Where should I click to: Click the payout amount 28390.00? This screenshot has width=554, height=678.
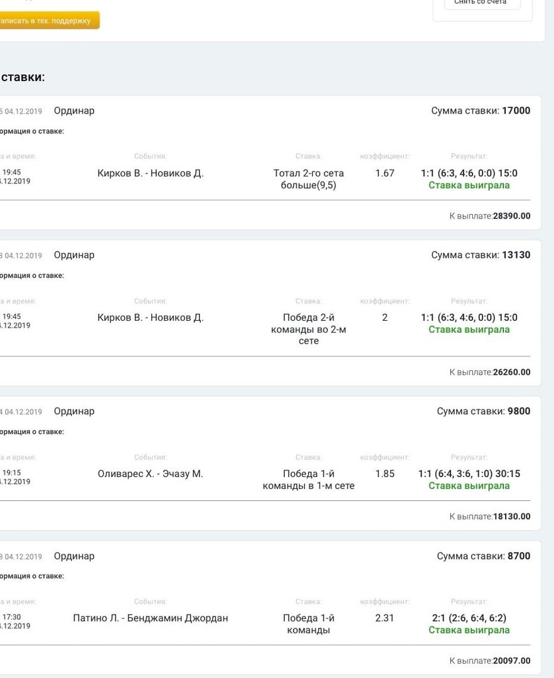tap(511, 216)
